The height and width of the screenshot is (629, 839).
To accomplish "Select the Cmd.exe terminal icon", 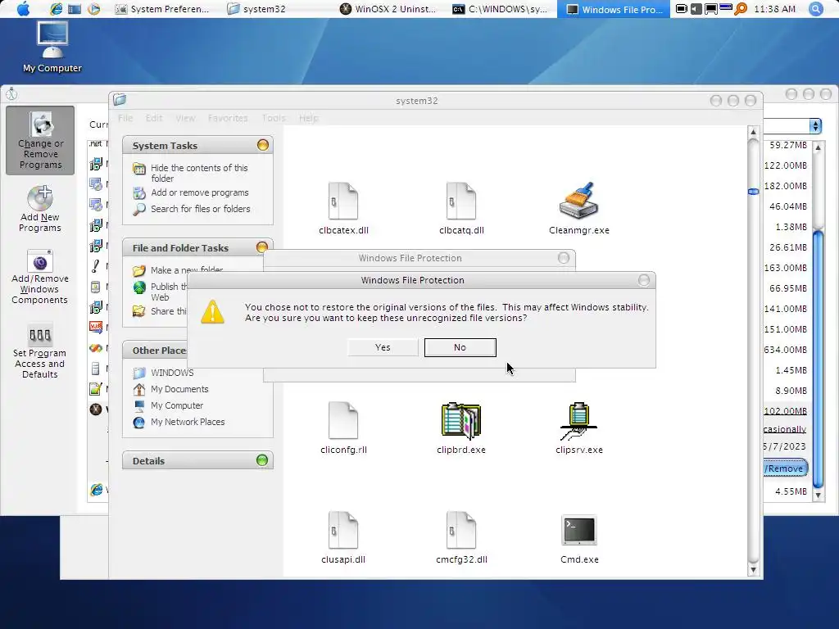I will point(579,530).
